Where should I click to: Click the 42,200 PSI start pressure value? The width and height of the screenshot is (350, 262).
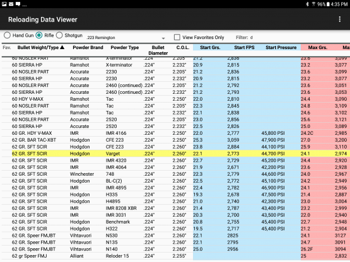click(273, 168)
